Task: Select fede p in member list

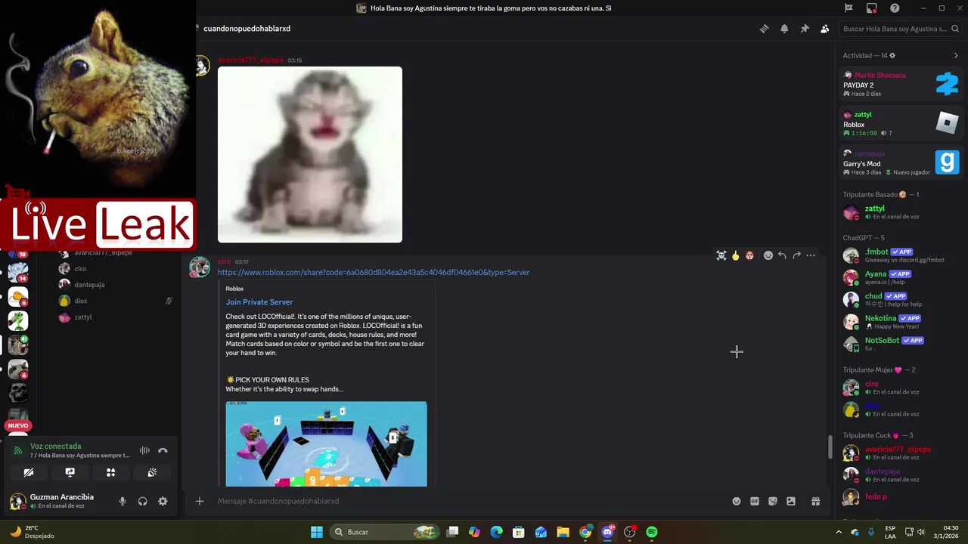Action: click(901, 496)
